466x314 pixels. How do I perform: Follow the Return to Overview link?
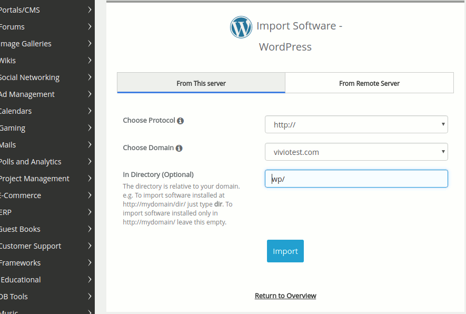pos(285,296)
